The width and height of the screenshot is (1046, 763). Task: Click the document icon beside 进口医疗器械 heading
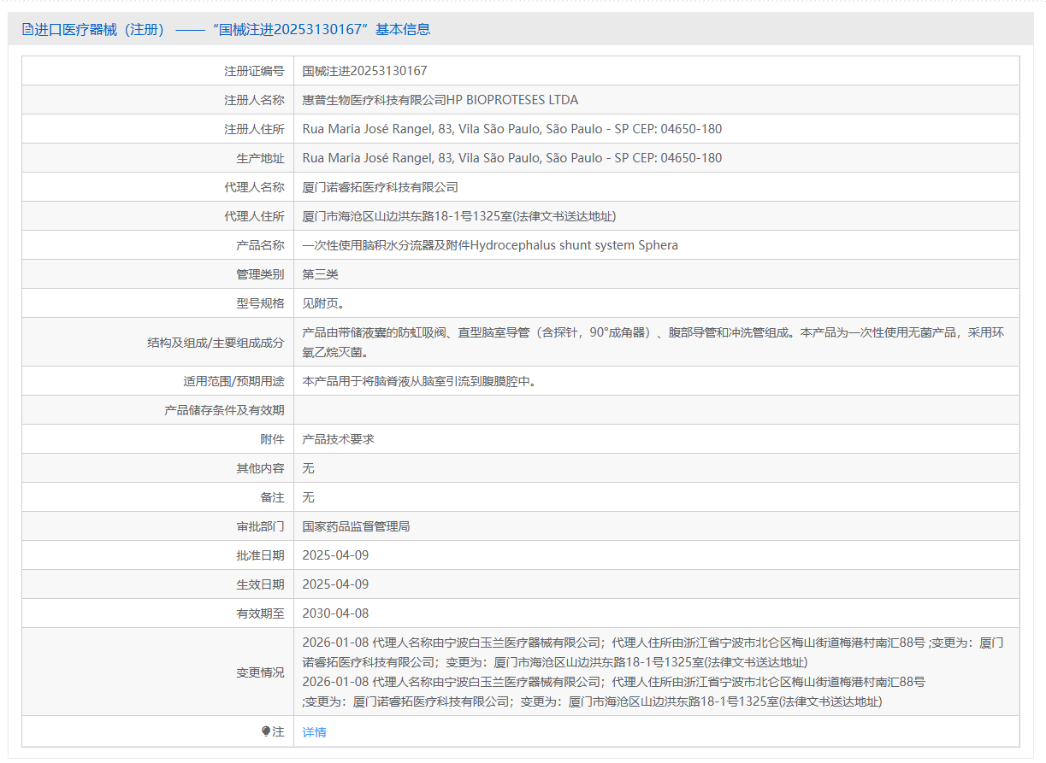(x=28, y=30)
